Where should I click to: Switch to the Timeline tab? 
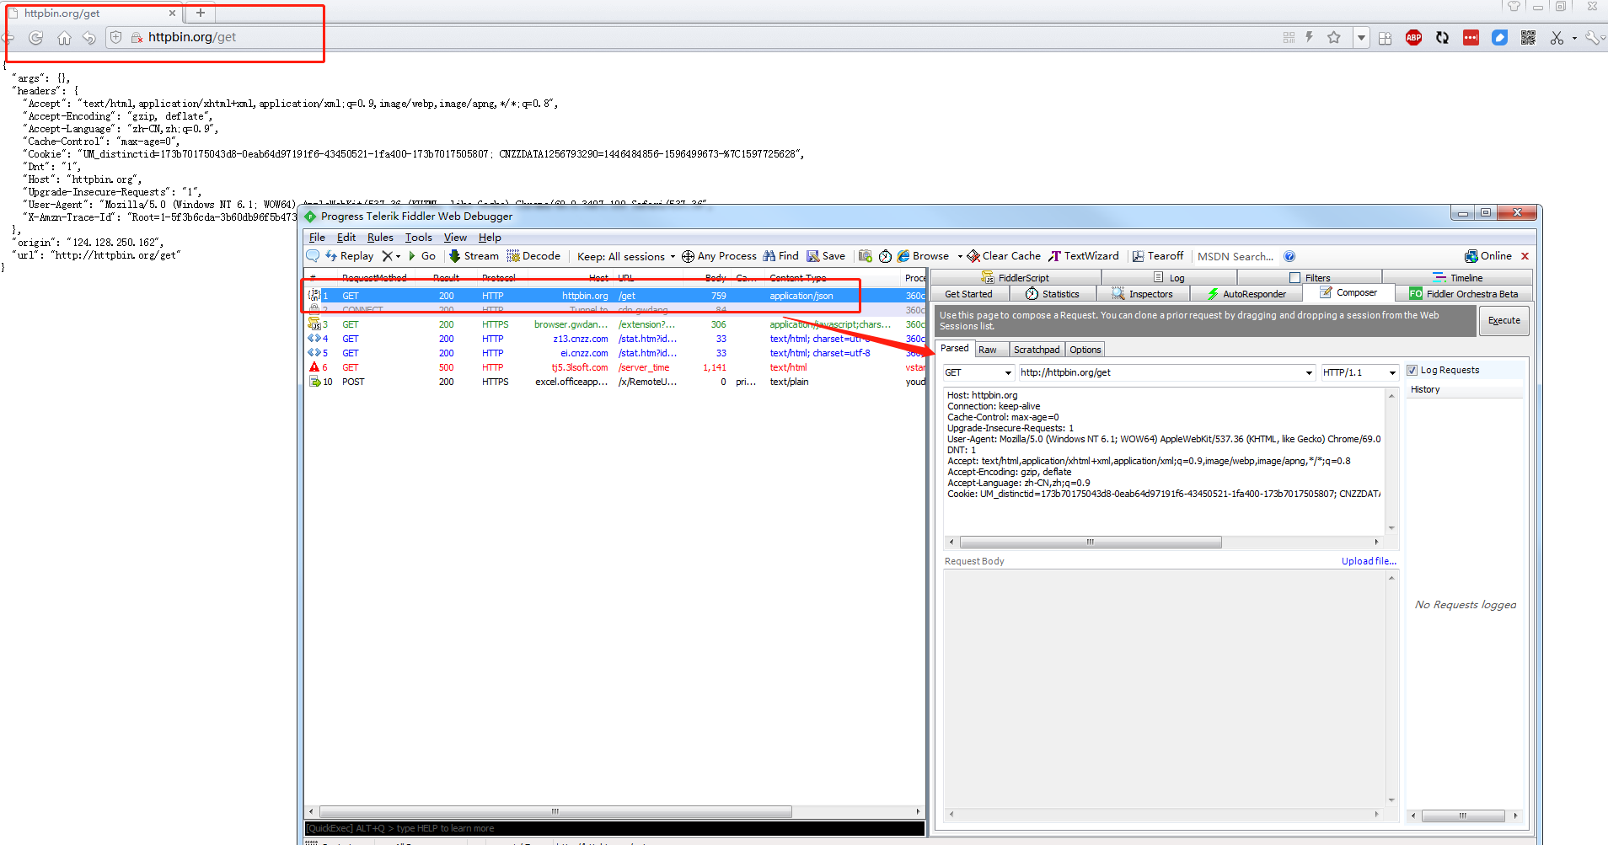pyautogui.click(x=1457, y=277)
